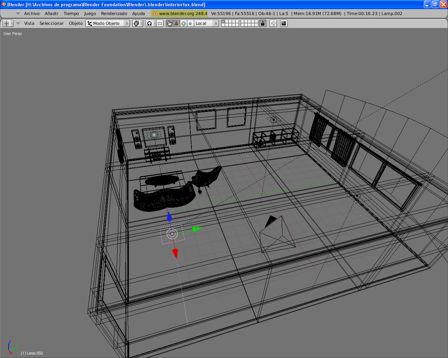Viewport: 448px width, 358px height.
Task: Click the Ve:55196 vertex count
Action: coord(221,14)
